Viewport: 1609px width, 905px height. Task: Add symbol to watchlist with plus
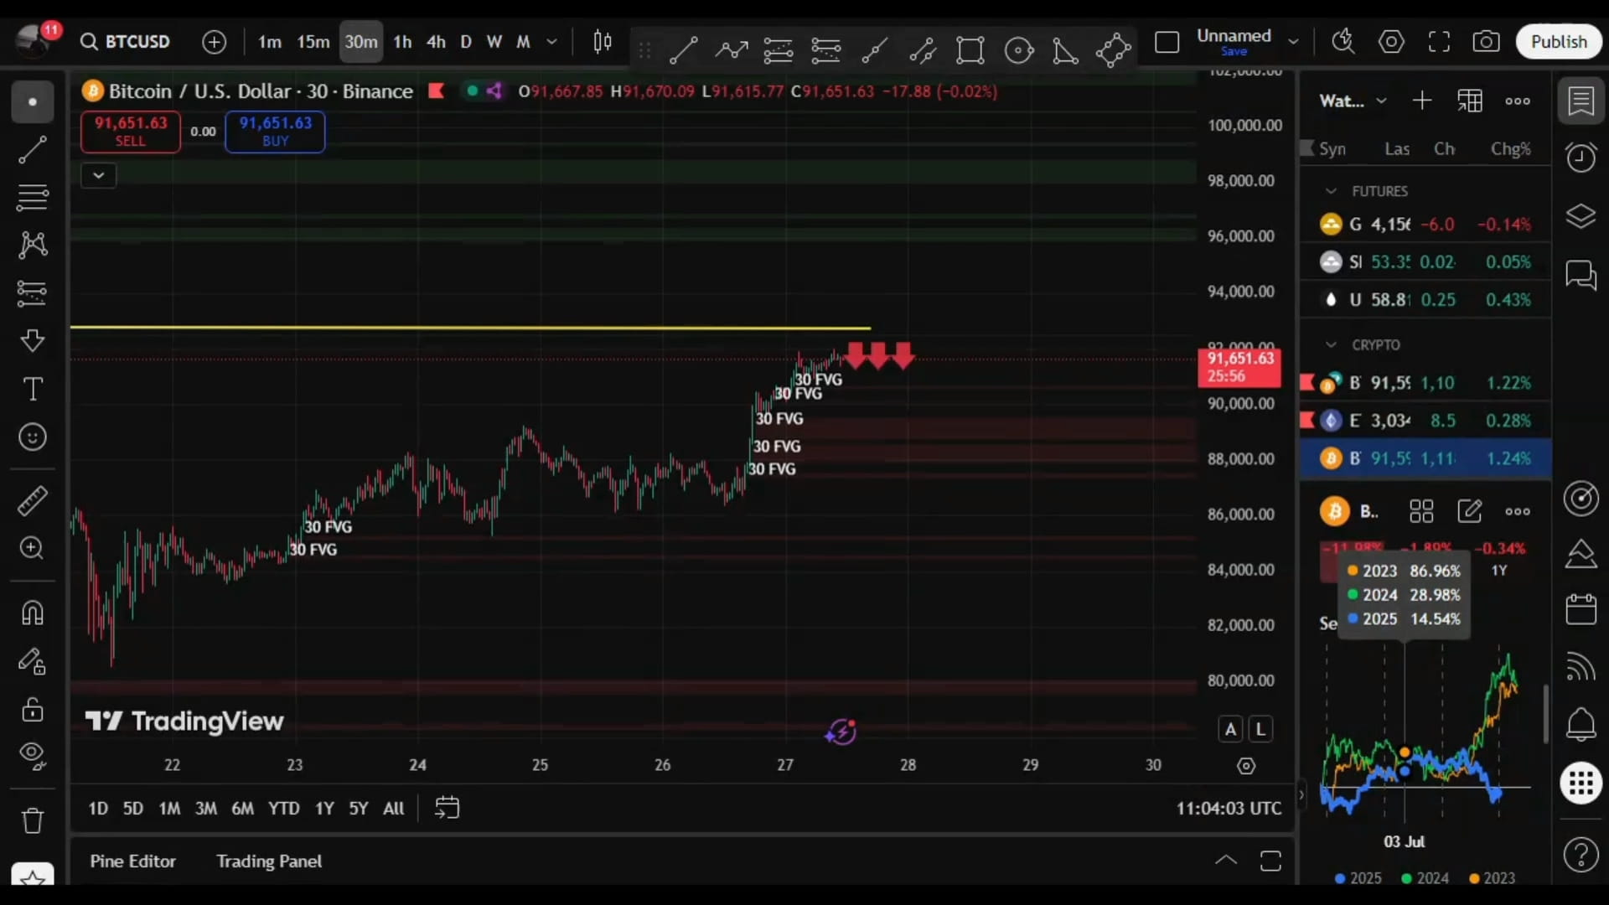[1421, 101]
